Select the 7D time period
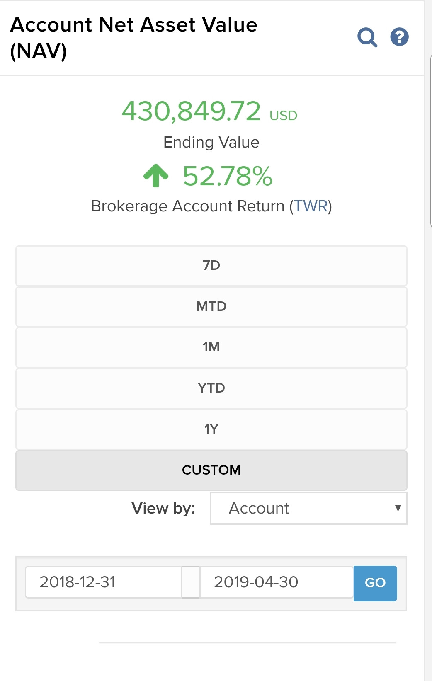The image size is (432, 681). tap(211, 265)
